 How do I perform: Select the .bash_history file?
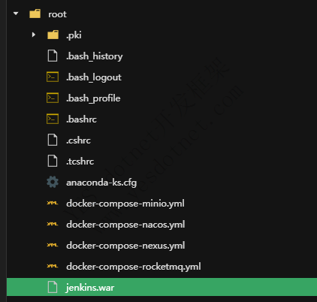click(x=95, y=56)
